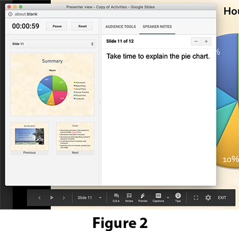Expand the Slide 11 dropdown in bottom toolbar
Viewport: 239px width, 231px height.
[x=90, y=198]
